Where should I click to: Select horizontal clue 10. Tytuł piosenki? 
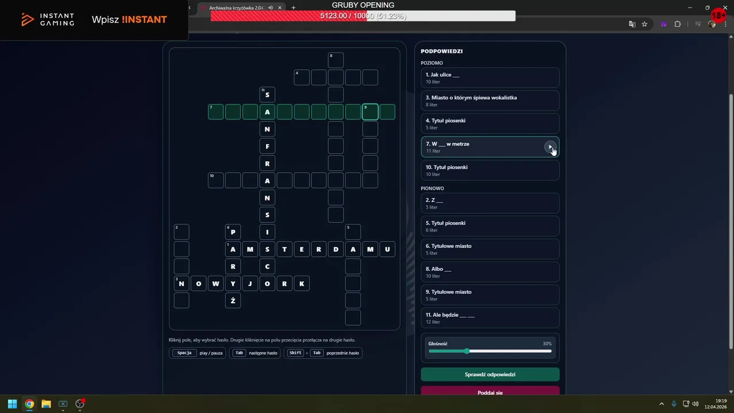pos(490,170)
